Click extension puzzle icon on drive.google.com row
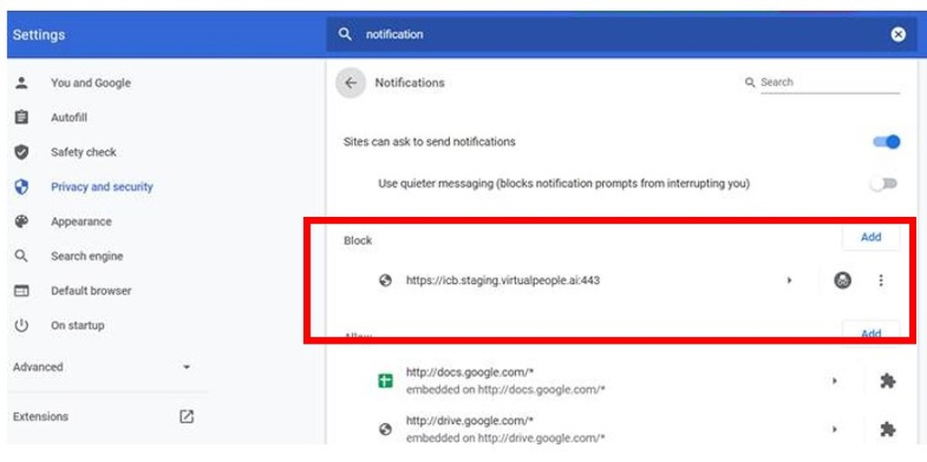Image resolution: width=927 pixels, height=462 pixels. pyautogui.click(x=887, y=429)
